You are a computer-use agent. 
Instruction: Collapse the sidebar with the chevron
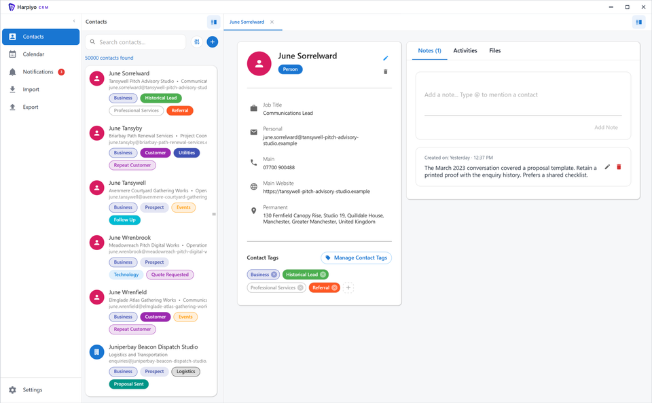tap(74, 21)
